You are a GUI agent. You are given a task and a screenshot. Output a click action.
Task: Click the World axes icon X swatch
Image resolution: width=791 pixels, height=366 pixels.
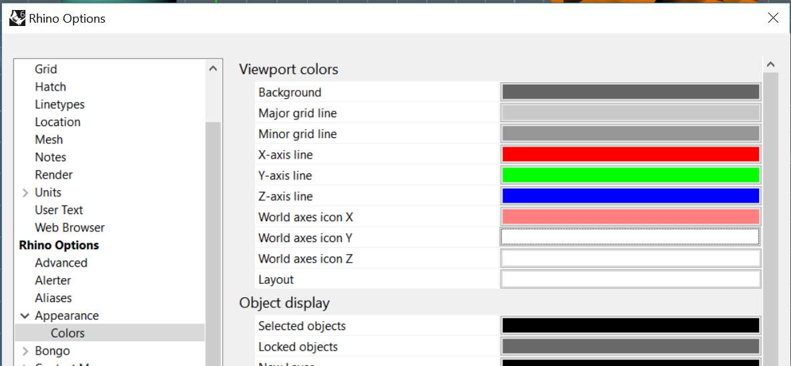click(x=631, y=217)
